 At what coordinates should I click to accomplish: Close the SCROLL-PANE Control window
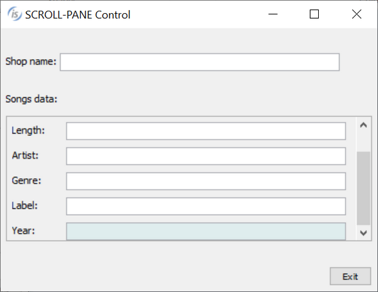point(356,14)
